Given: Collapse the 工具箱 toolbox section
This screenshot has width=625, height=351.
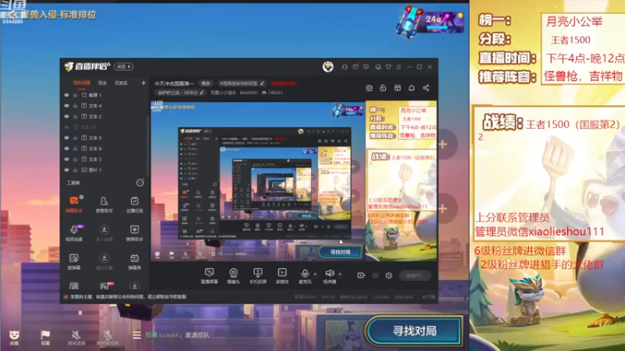Looking at the screenshot, I should (140, 183).
